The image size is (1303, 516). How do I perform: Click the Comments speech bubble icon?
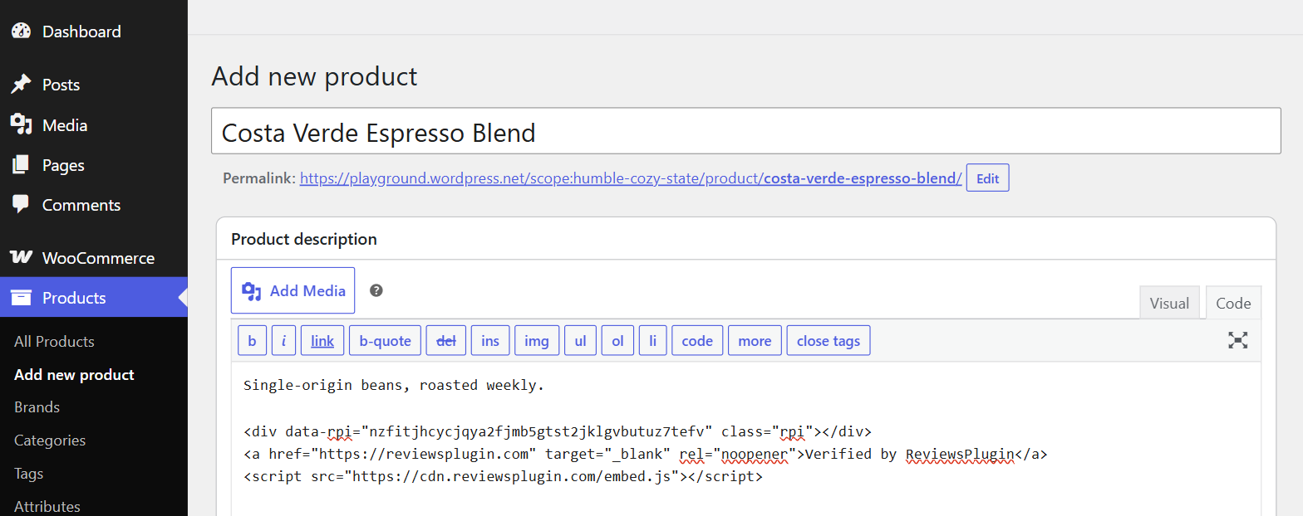(x=21, y=205)
